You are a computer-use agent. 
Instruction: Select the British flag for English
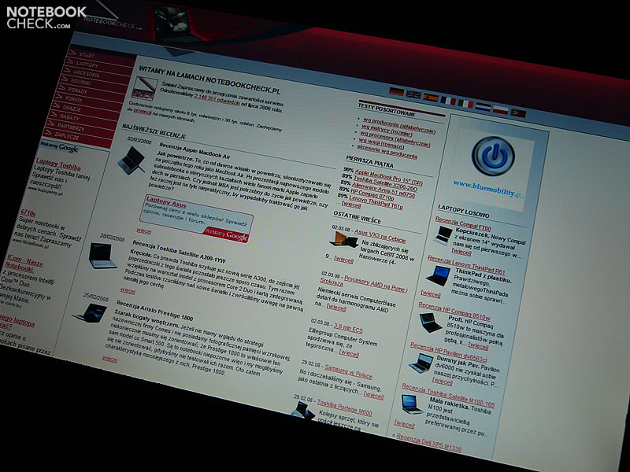(x=413, y=94)
